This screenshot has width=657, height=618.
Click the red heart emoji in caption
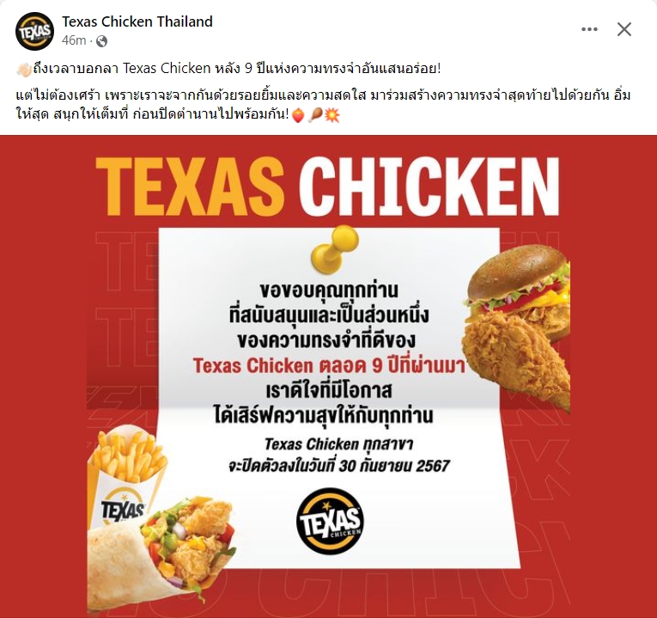[298, 115]
